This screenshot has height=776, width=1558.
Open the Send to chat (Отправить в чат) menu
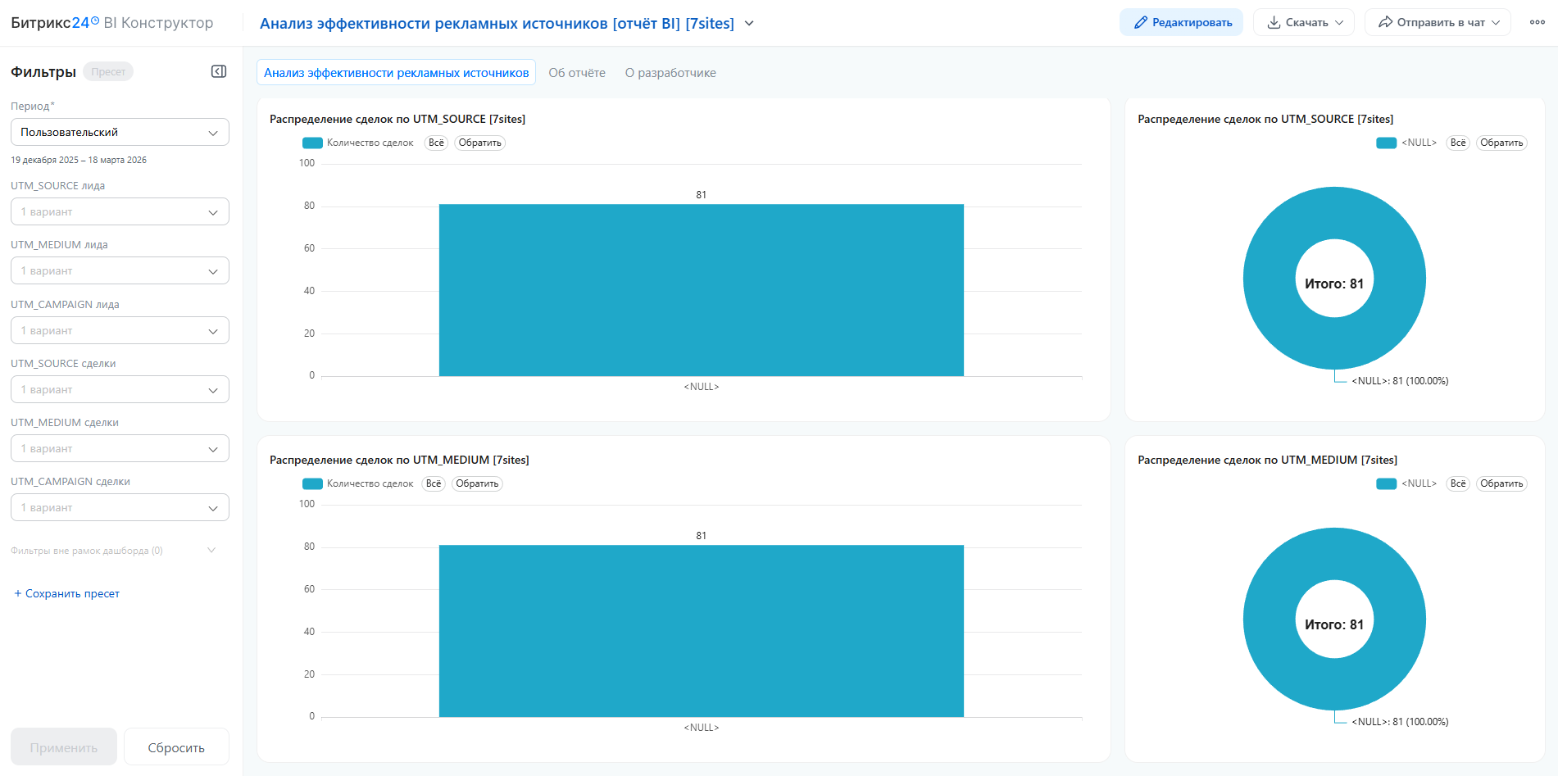(1438, 22)
